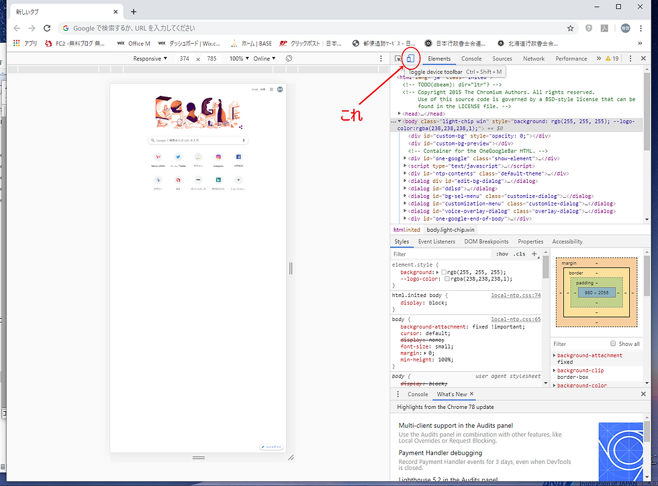658x486 pixels.
Task: Open the Accessibility pane
Action: coord(567,242)
